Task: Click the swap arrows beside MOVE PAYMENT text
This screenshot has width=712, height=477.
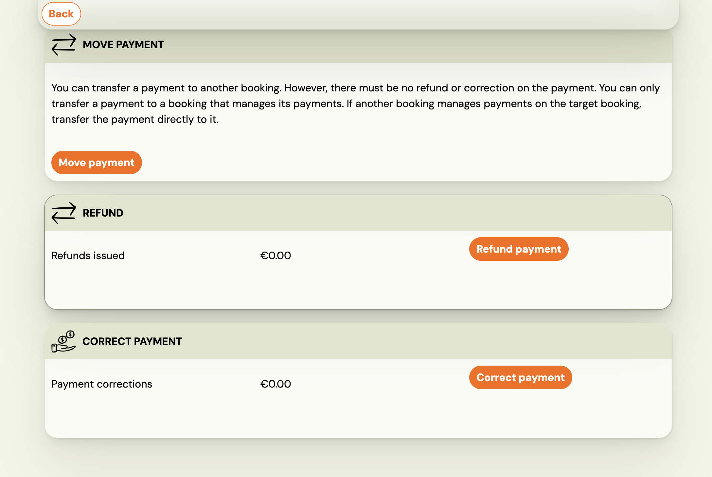Action: click(x=63, y=45)
